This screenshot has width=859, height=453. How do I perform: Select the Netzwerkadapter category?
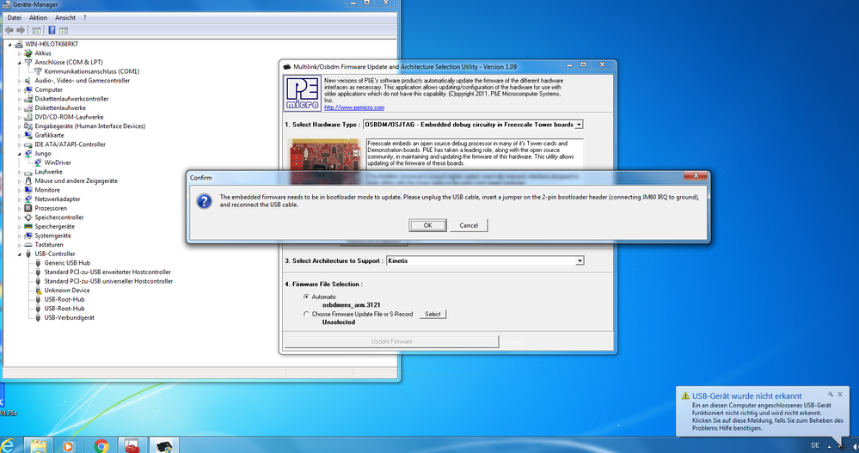point(58,199)
